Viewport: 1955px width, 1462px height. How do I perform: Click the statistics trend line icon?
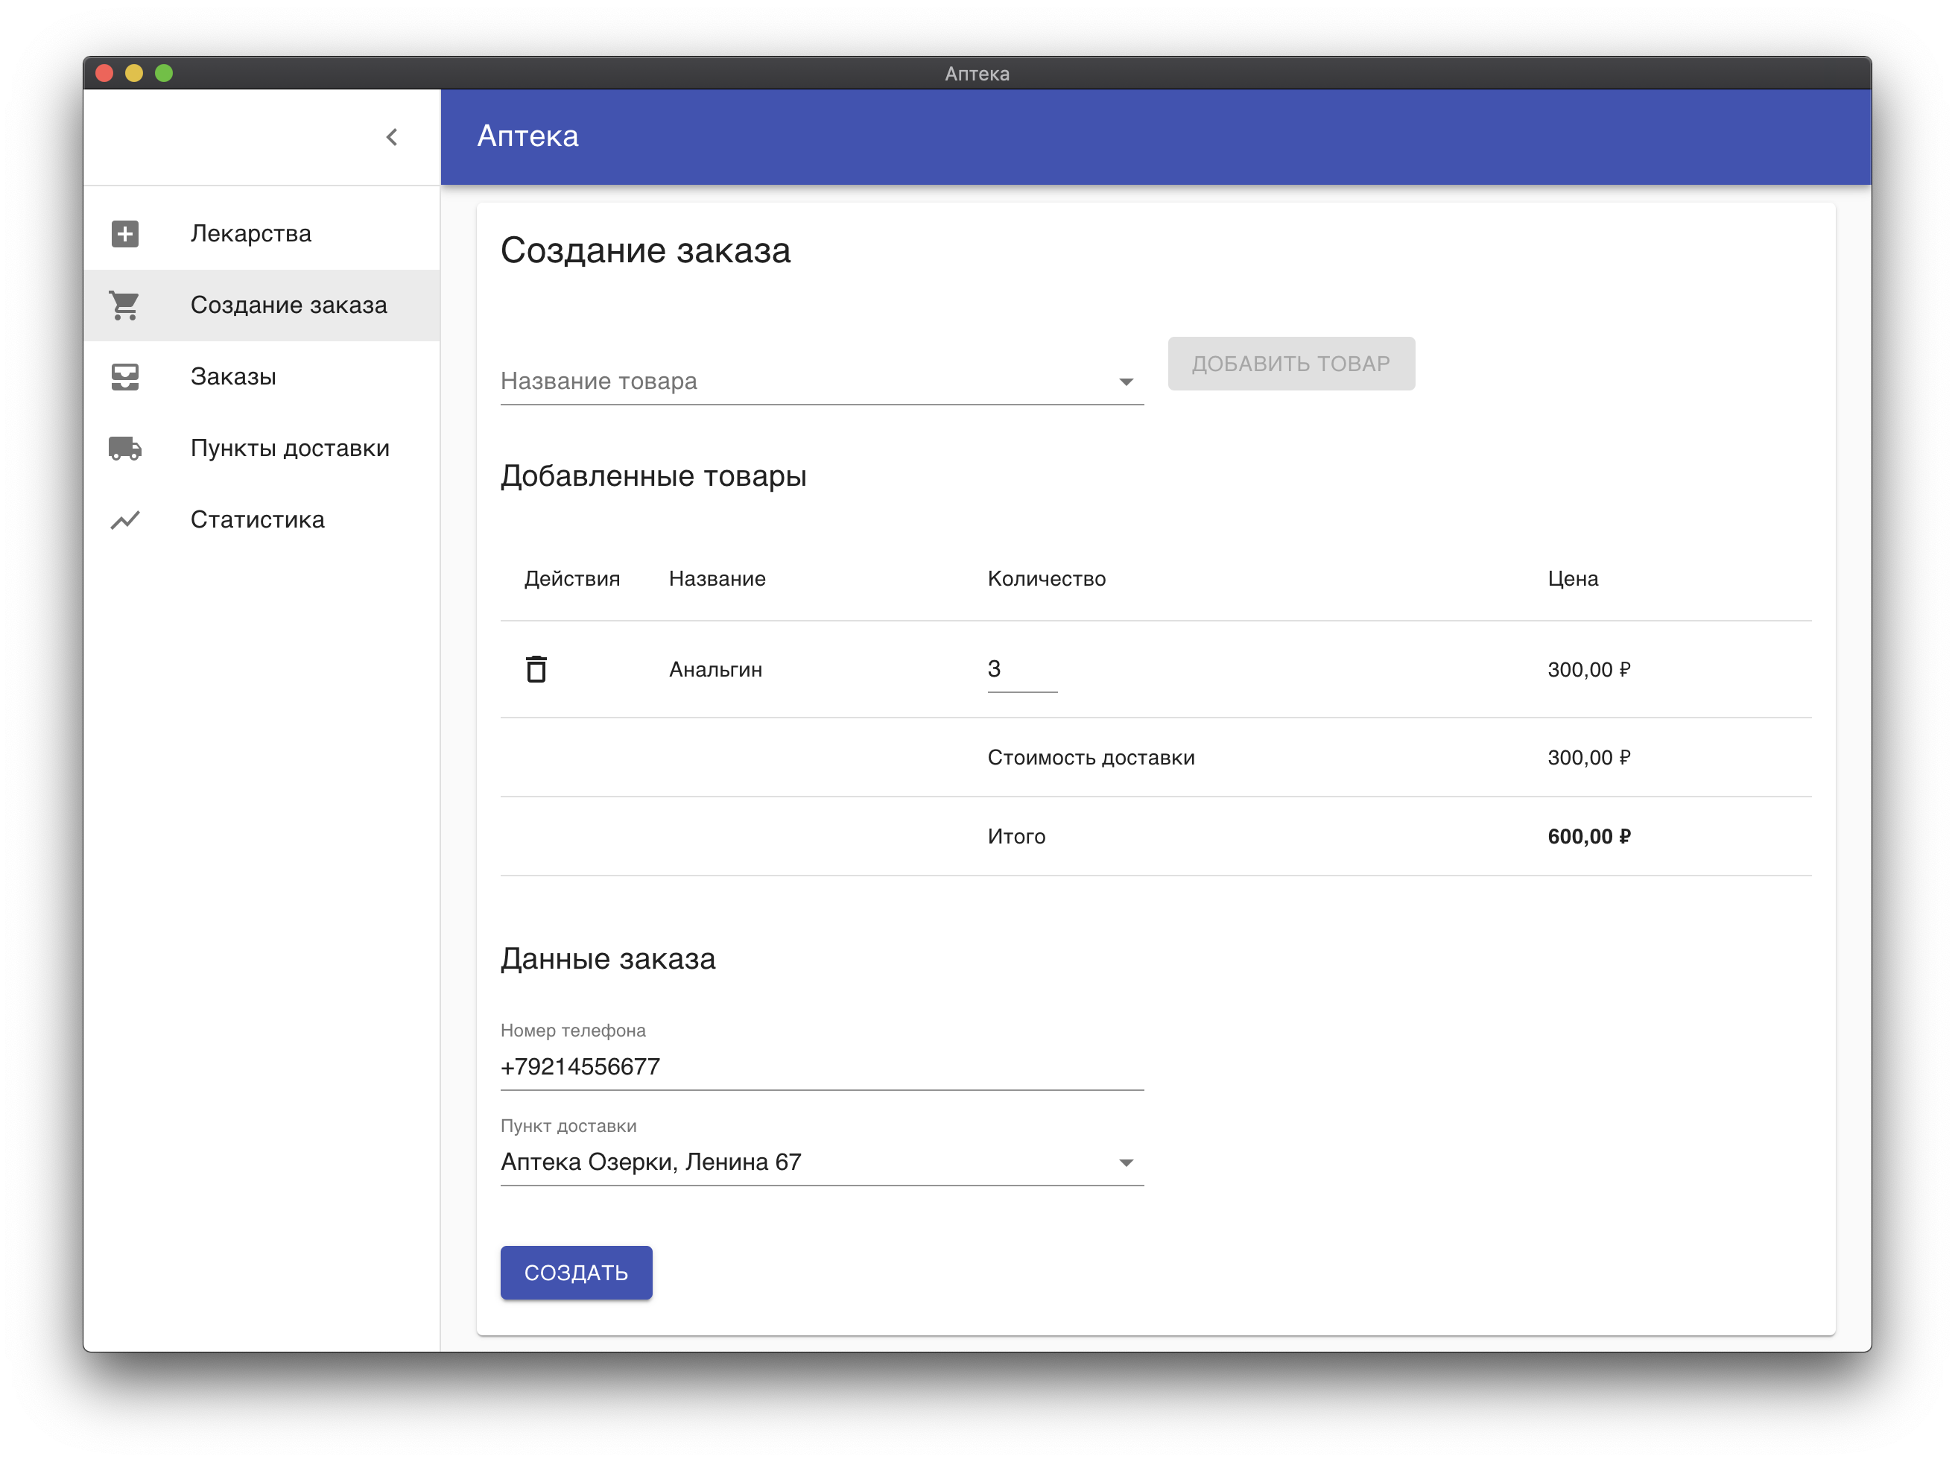(x=124, y=519)
